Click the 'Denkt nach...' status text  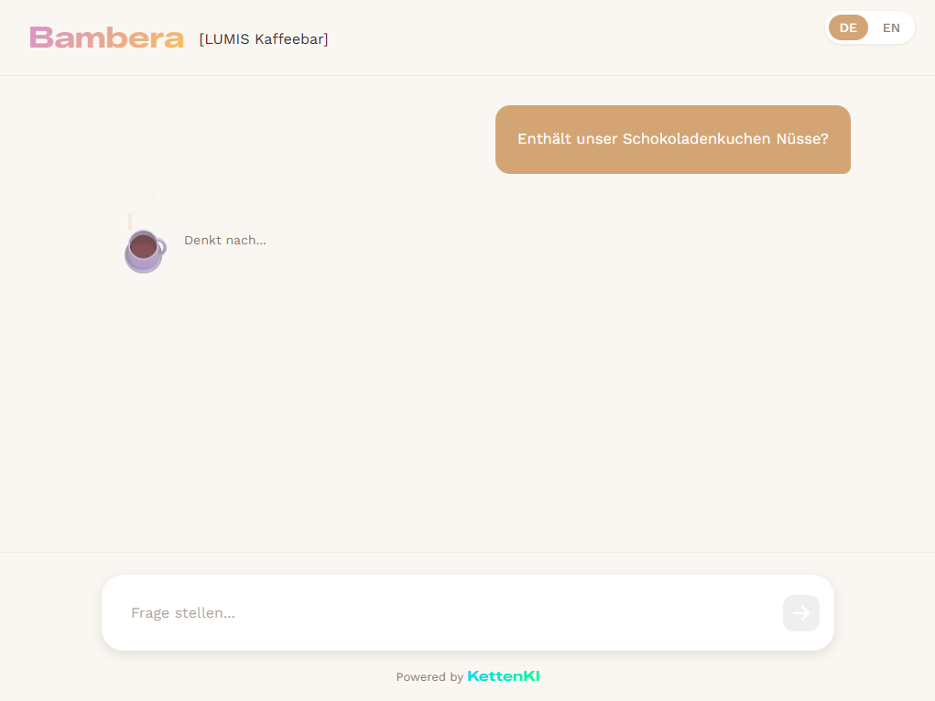[x=224, y=240]
